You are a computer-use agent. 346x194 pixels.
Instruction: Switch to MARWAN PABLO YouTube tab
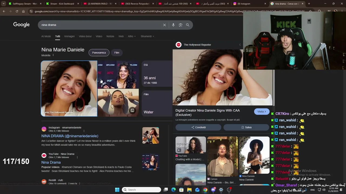point(100,4)
